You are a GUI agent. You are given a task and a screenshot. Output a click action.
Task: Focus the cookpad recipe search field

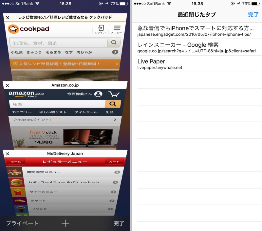tap(59, 43)
